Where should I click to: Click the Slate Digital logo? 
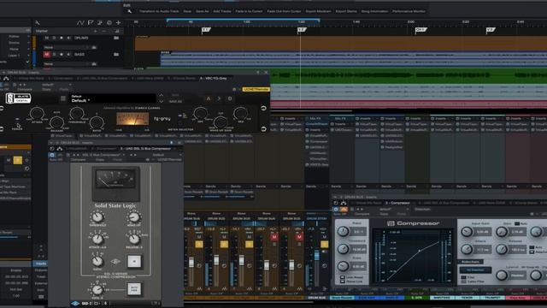(x=19, y=98)
